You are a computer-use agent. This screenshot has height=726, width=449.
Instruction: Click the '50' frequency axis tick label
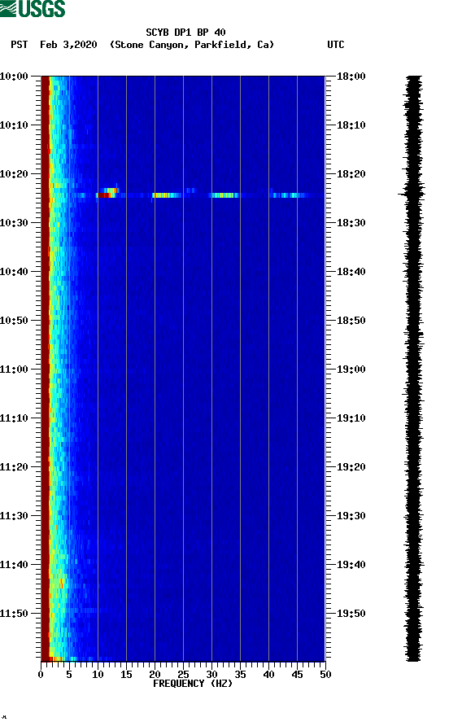pyautogui.click(x=325, y=675)
